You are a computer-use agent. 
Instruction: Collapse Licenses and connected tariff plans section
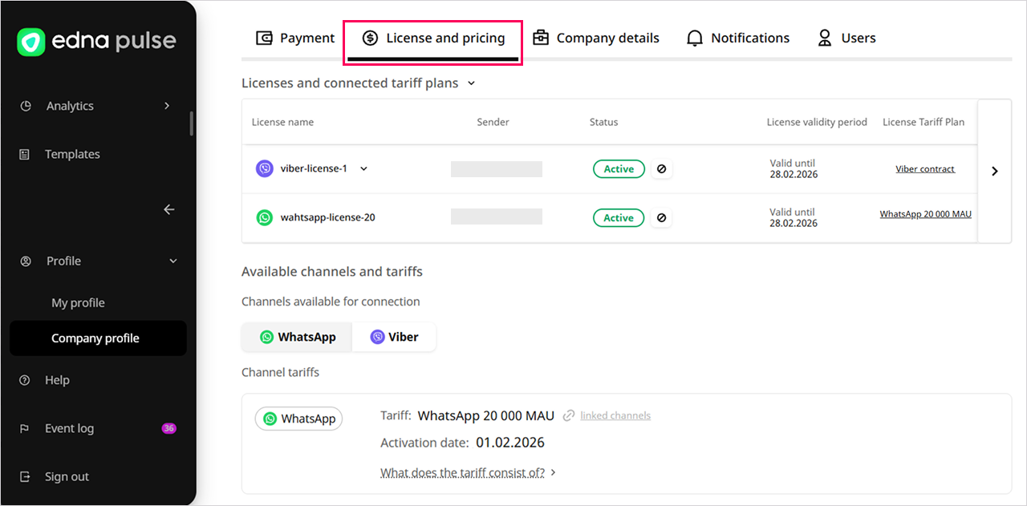coord(471,83)
